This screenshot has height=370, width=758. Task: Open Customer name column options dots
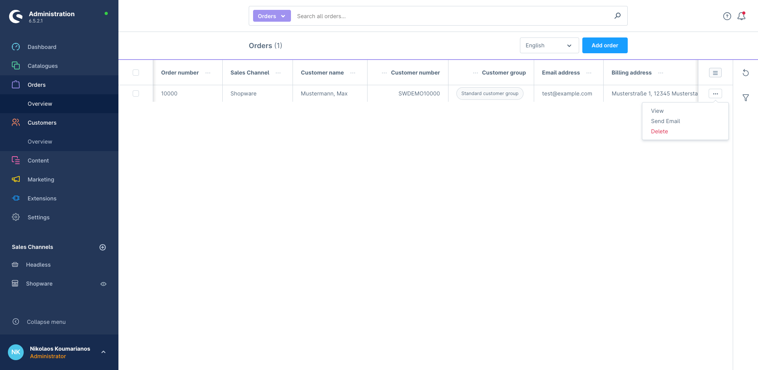tap(353, 73)
